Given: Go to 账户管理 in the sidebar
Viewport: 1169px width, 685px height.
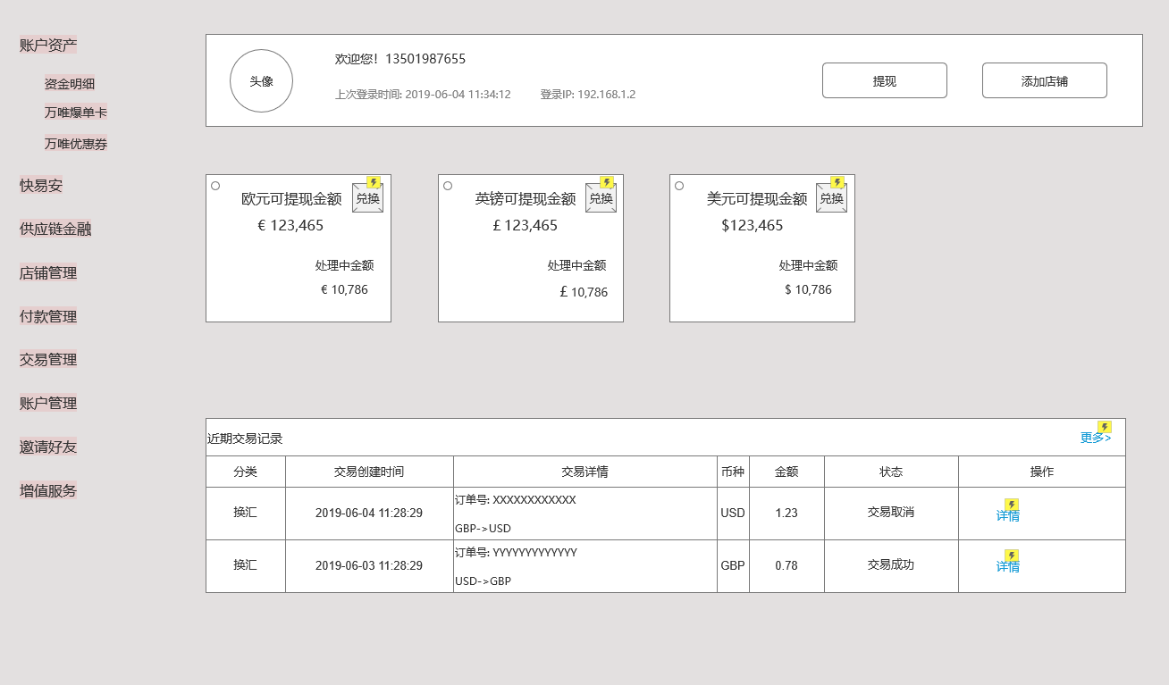Looking at the screenshot, I should coord(48,403).
